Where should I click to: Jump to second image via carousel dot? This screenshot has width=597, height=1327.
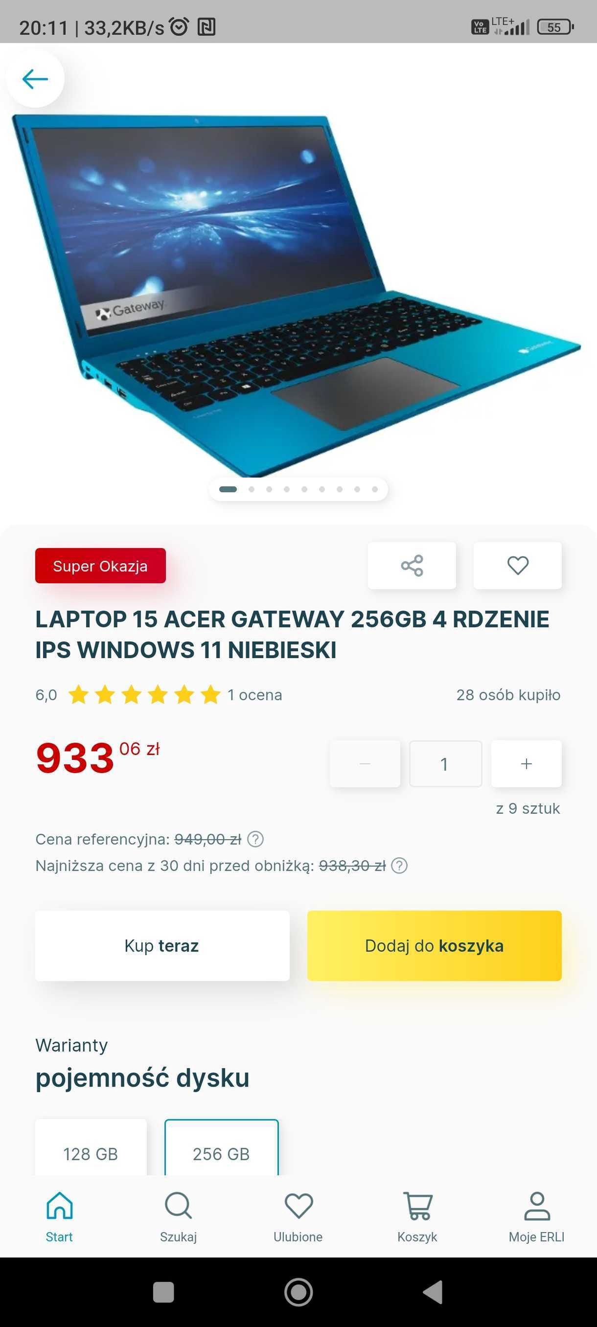(x=252, y=489)
